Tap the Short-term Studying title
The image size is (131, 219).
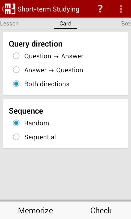pyautogui.click(x=49, y=9)
